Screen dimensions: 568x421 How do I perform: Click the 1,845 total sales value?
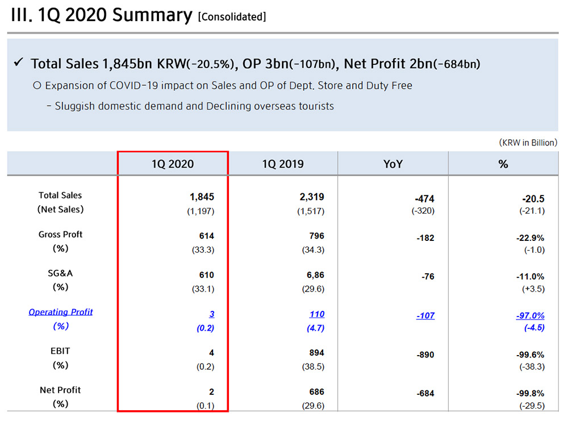coord(202,197)
